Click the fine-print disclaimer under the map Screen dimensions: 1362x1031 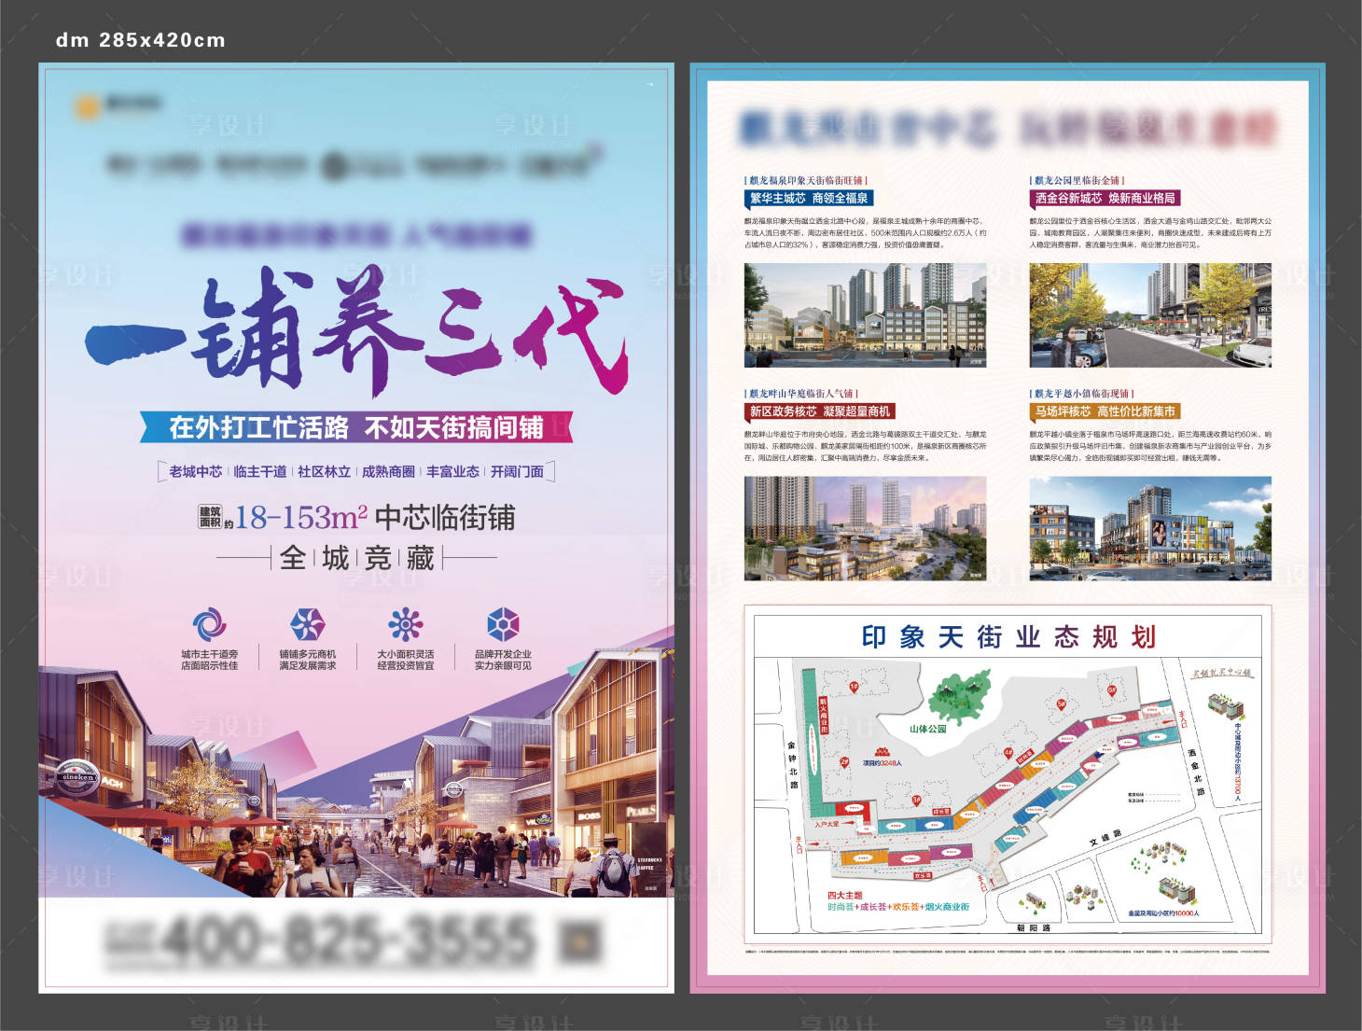click(1008, 952)
